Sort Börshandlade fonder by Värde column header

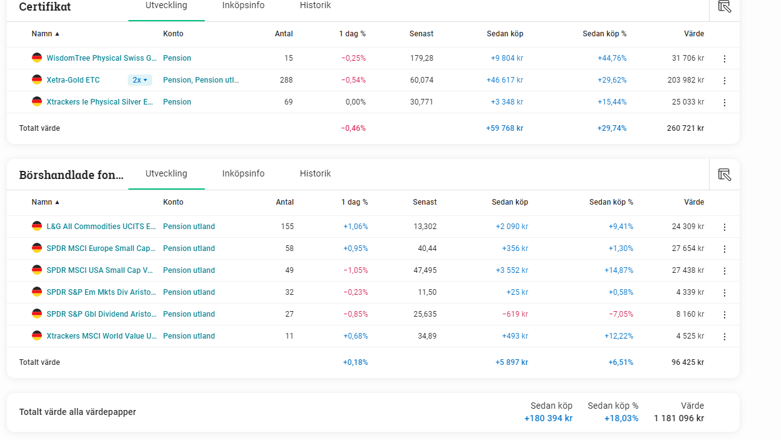[x=693, y=202]
